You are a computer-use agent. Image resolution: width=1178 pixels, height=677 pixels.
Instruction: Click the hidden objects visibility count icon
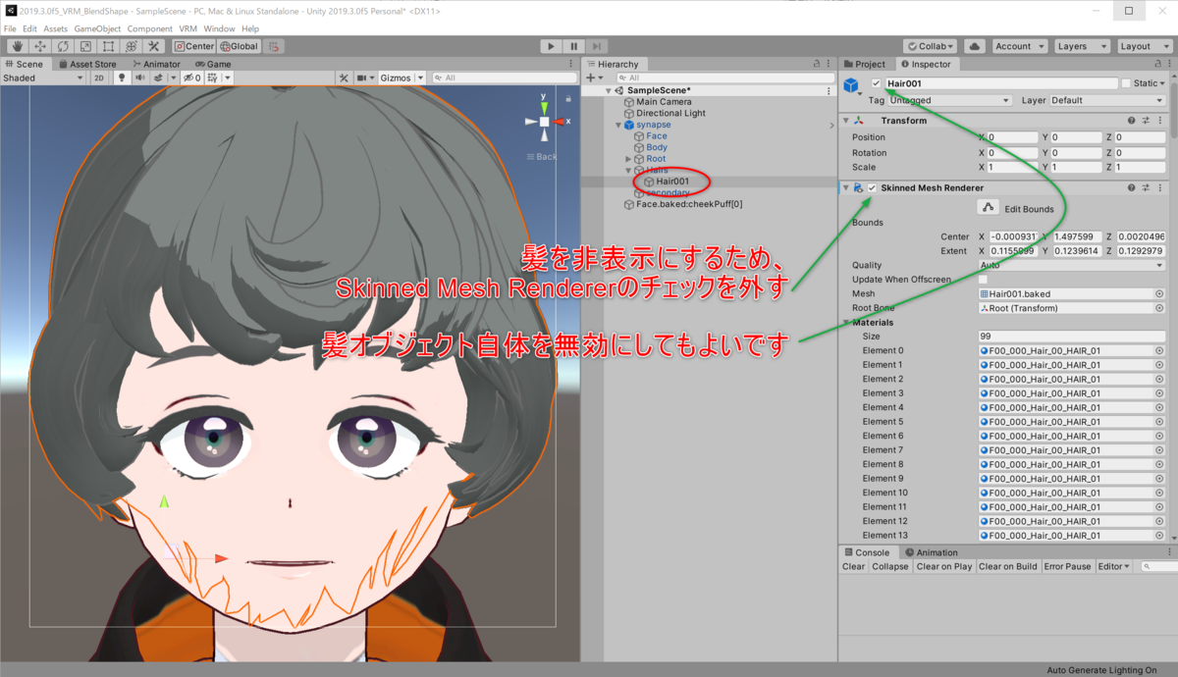193,78
